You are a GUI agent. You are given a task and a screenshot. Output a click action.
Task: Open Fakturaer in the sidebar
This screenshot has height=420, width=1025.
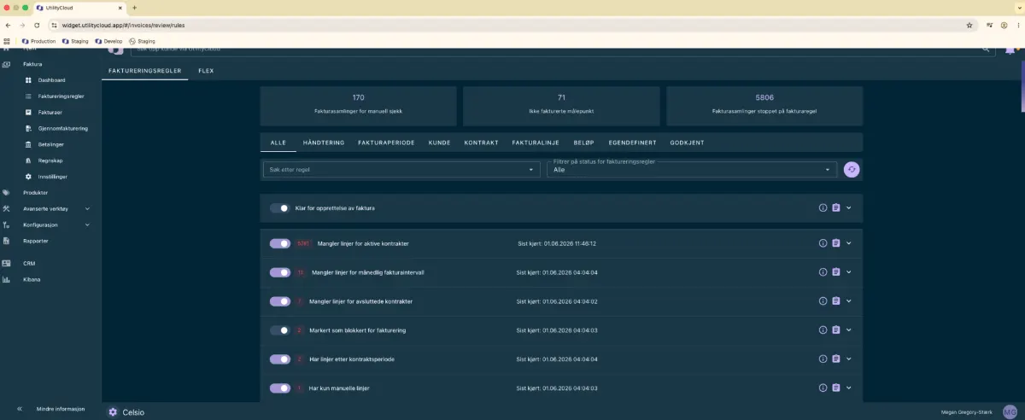click(50, 112)
